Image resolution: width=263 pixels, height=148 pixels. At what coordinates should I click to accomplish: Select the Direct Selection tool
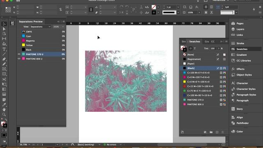tap(4, 29)
